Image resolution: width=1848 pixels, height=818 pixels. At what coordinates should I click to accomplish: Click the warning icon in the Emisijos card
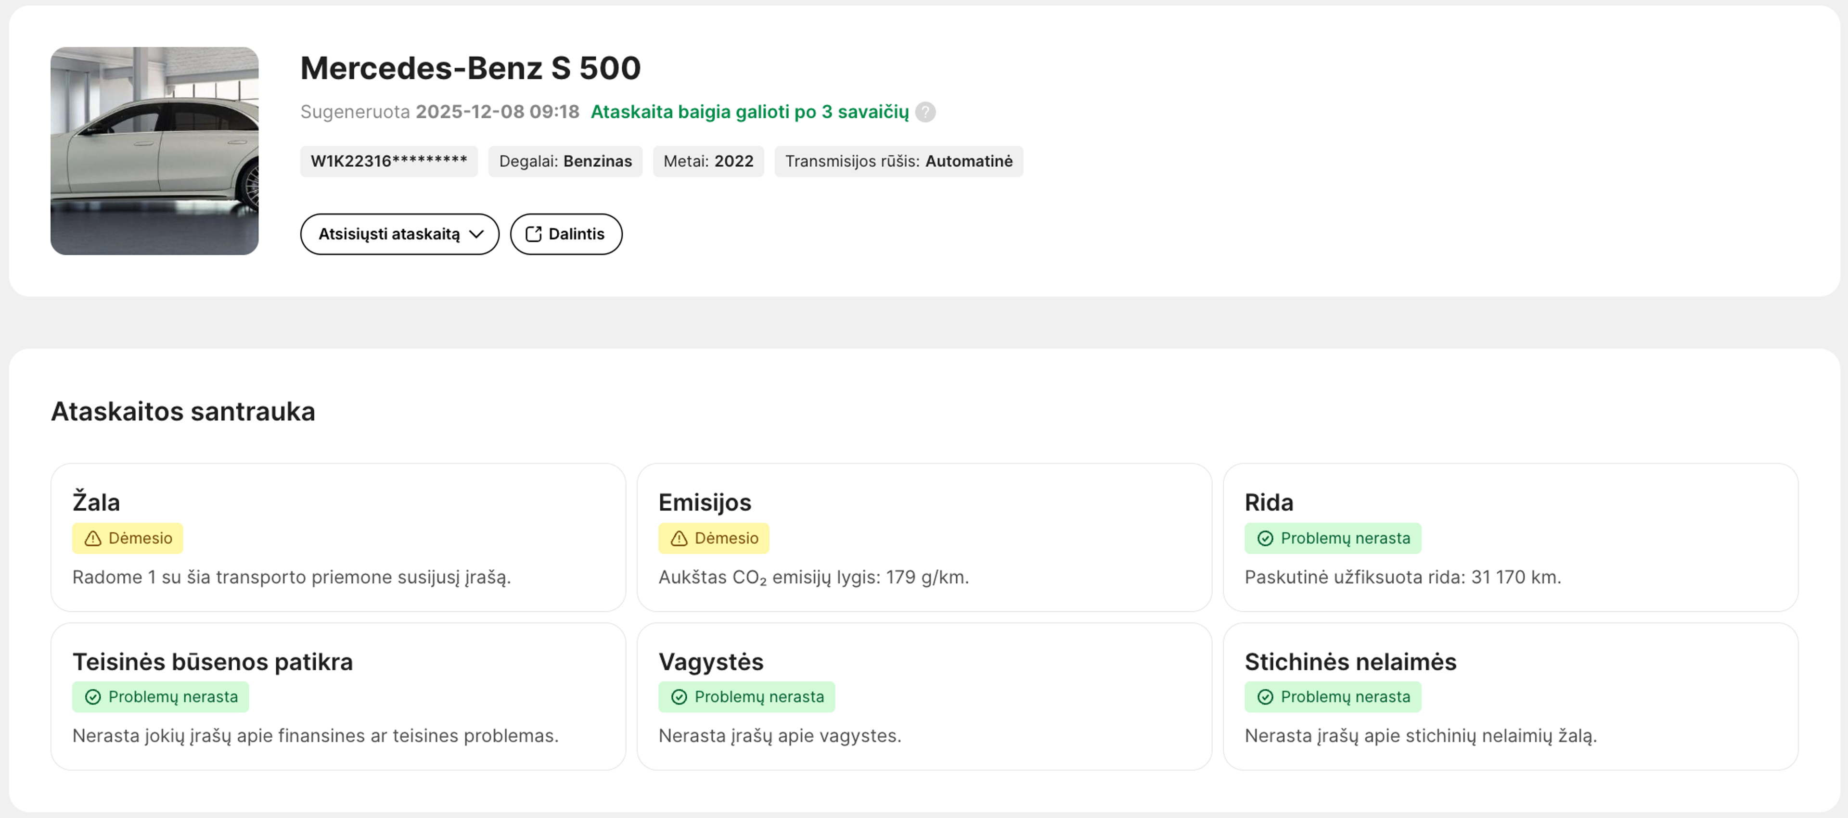pyautogui.click(x=679, y=538)
